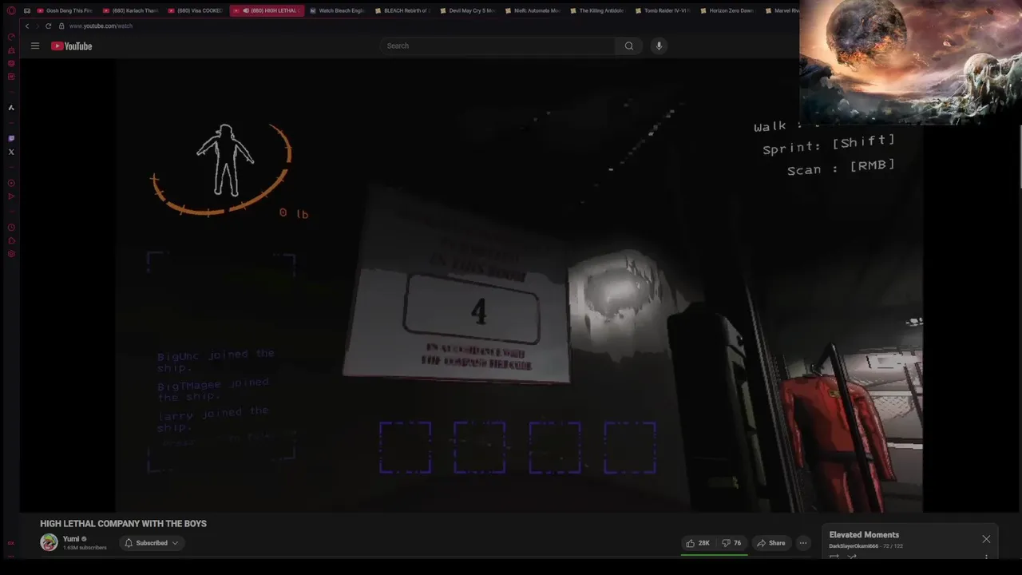The width and height of the screenshot is (1022, 575).
Task: Open the 'Marvel Rivals' tab
Action: [781, 10]
